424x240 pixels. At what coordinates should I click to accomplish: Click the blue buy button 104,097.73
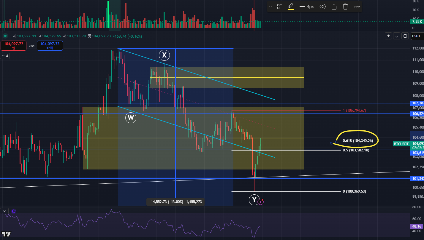pos(50,45)
